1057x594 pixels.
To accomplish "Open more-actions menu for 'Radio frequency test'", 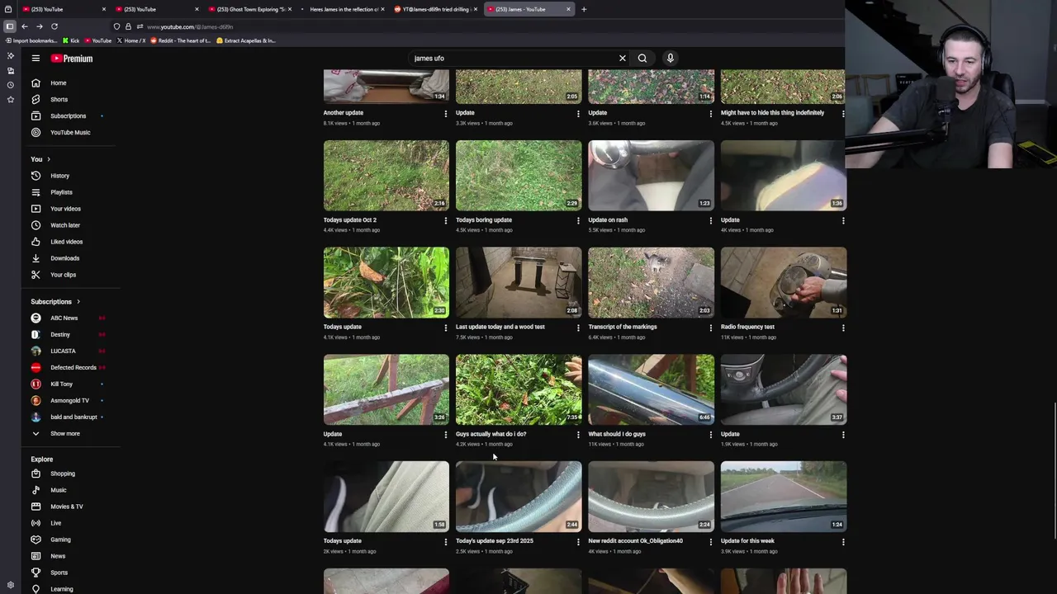I will pyautogui.click(x=843, y=328).
